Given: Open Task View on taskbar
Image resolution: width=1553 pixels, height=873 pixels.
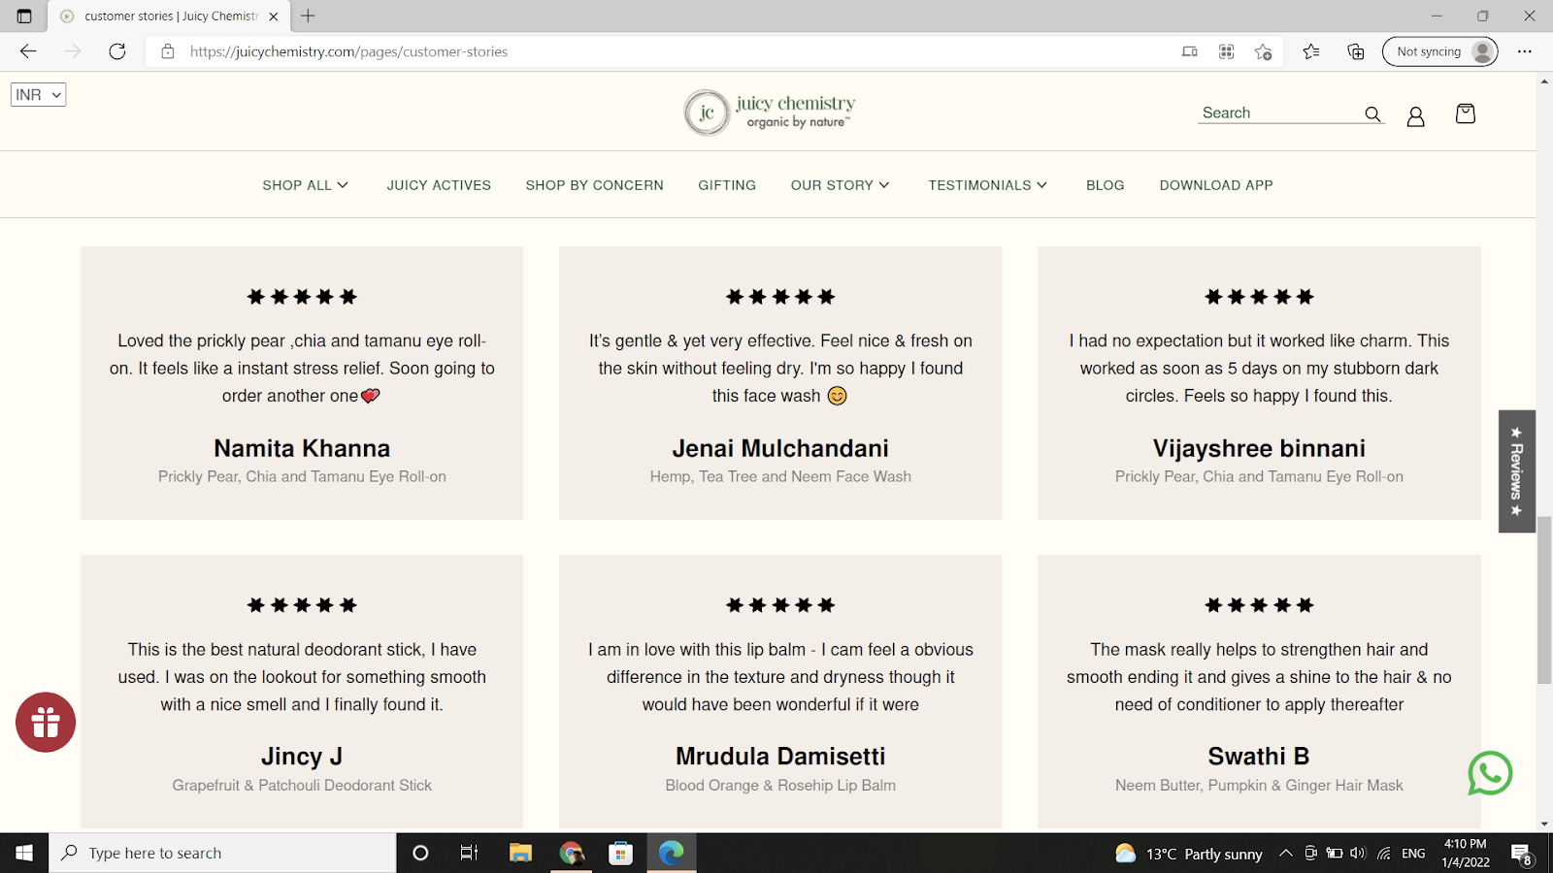Looking at the screenshot, I should pos(469,853).
